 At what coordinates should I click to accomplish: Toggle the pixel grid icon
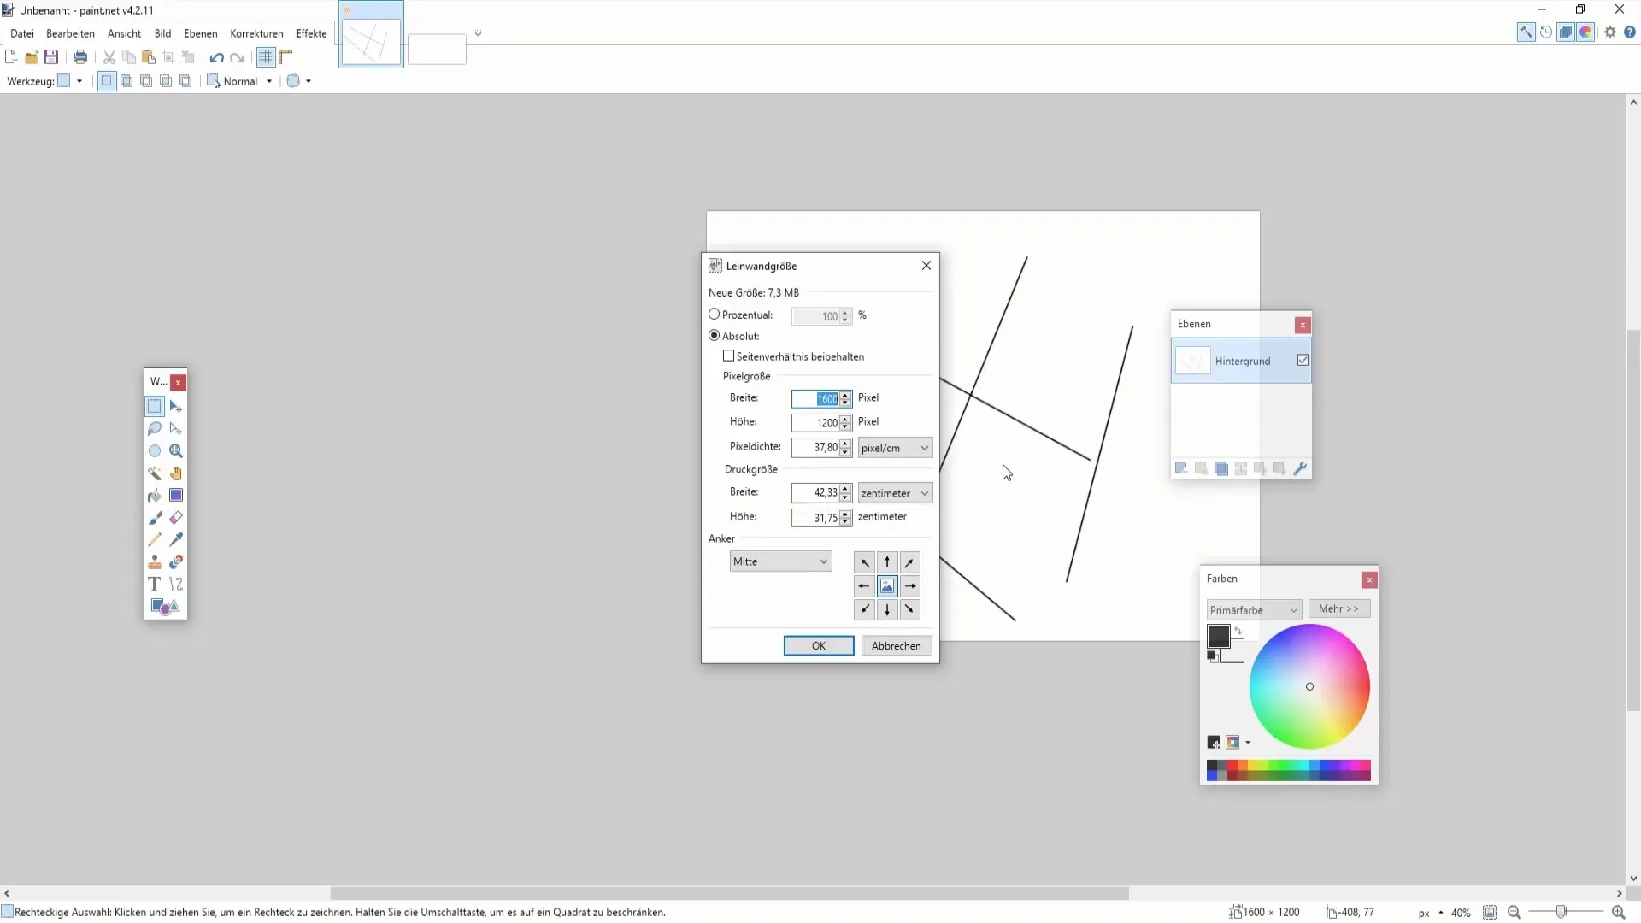coord(266,57)
